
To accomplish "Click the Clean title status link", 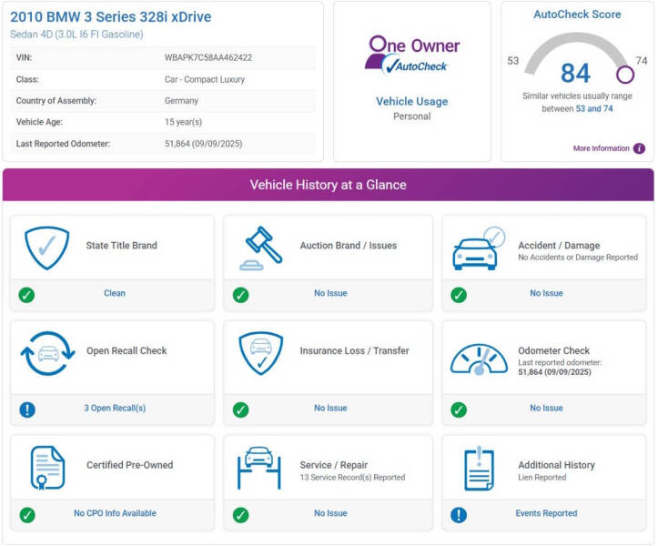I will pos(115,294).
